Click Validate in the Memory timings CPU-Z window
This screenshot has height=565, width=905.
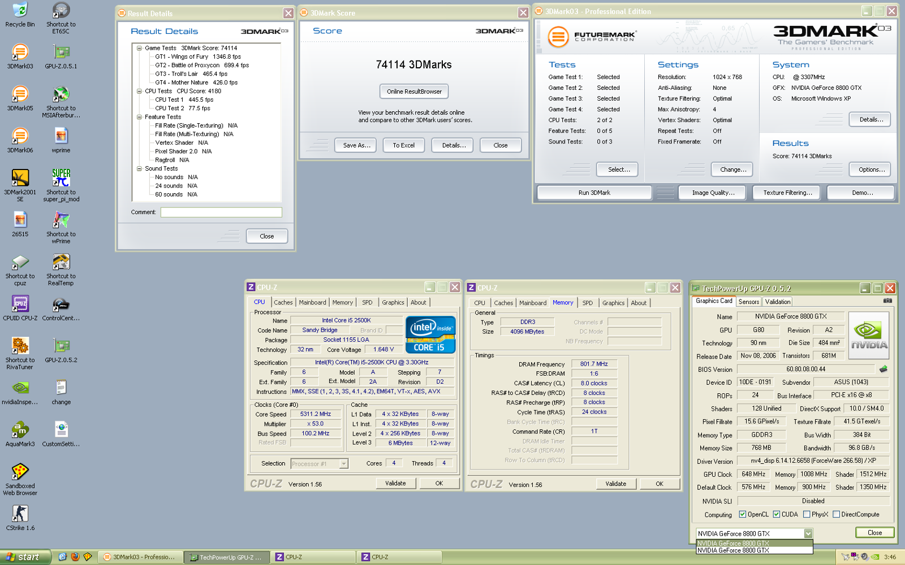[x=615, y=484]
